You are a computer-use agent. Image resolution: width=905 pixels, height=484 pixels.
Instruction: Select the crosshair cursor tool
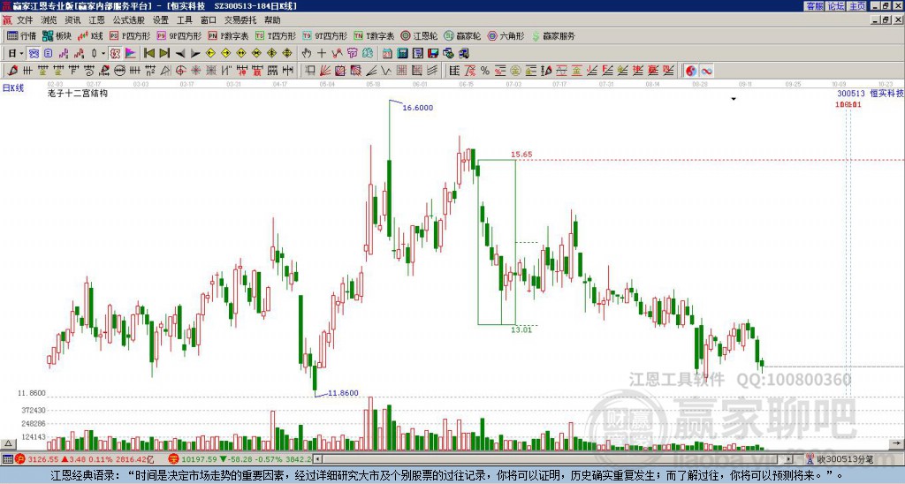tap(322, 53)
